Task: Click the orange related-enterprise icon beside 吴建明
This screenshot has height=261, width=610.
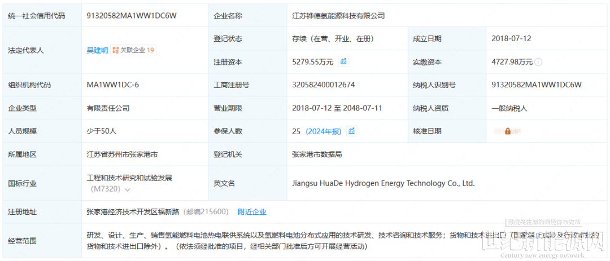Action: point(115,50)
